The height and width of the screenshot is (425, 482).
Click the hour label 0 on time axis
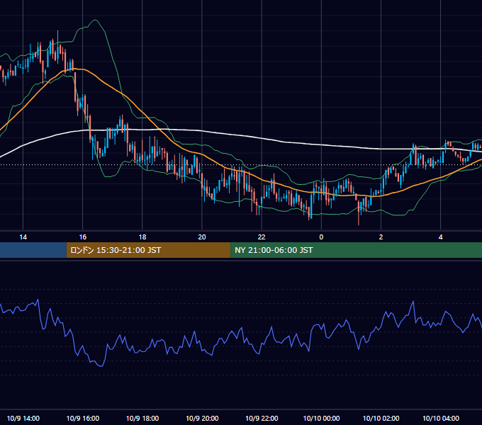coord(321,237)
